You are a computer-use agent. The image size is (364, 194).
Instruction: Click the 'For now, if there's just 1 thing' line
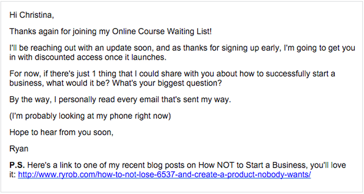point(172,74)
